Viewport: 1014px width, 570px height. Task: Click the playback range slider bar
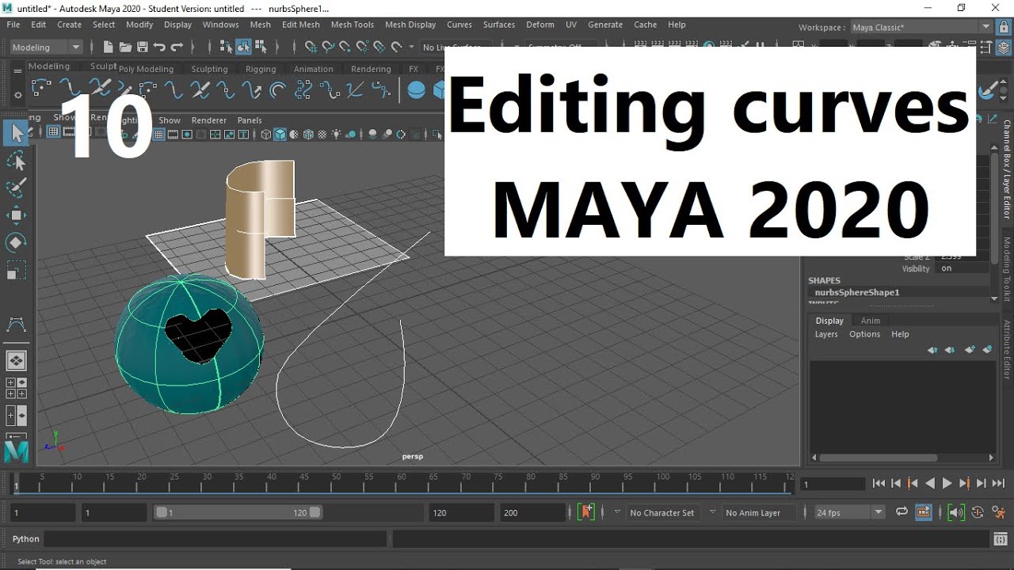coord(238,512)
